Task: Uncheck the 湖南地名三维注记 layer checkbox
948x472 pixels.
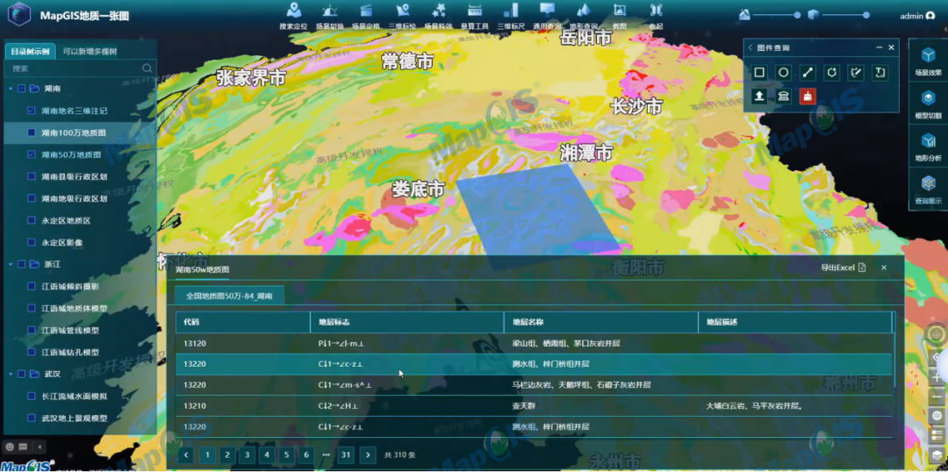Action: tap(32, 111)
